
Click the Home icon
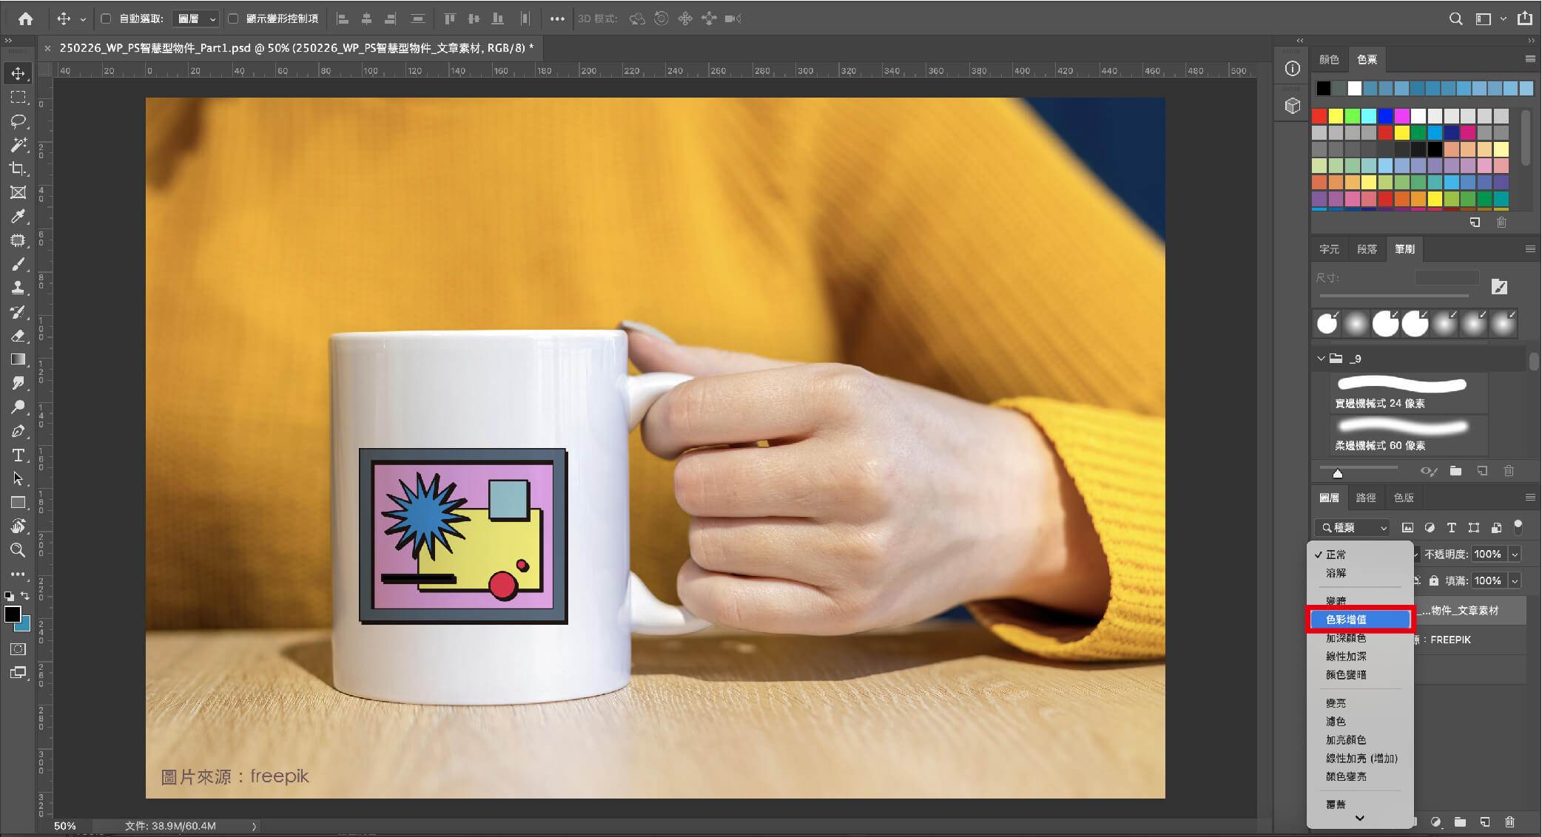point(25,18)
